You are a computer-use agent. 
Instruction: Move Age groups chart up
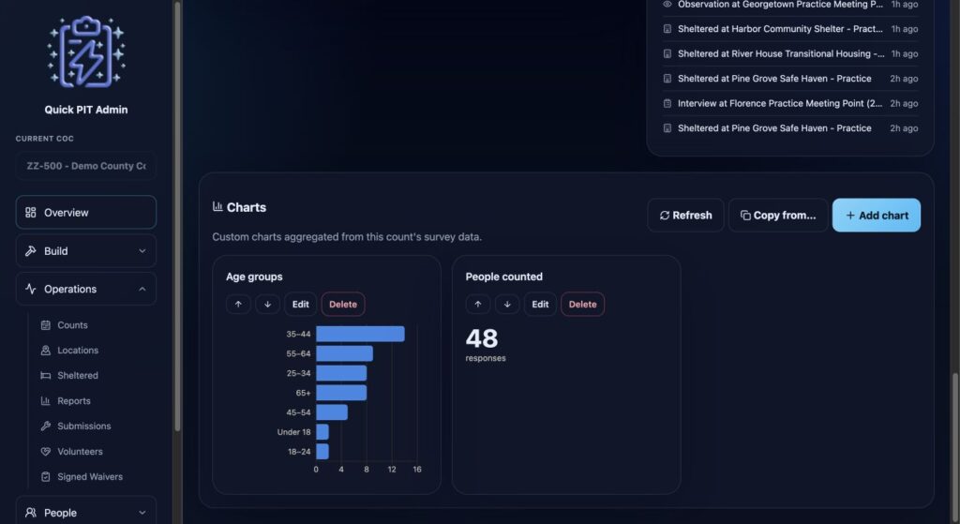238,305
